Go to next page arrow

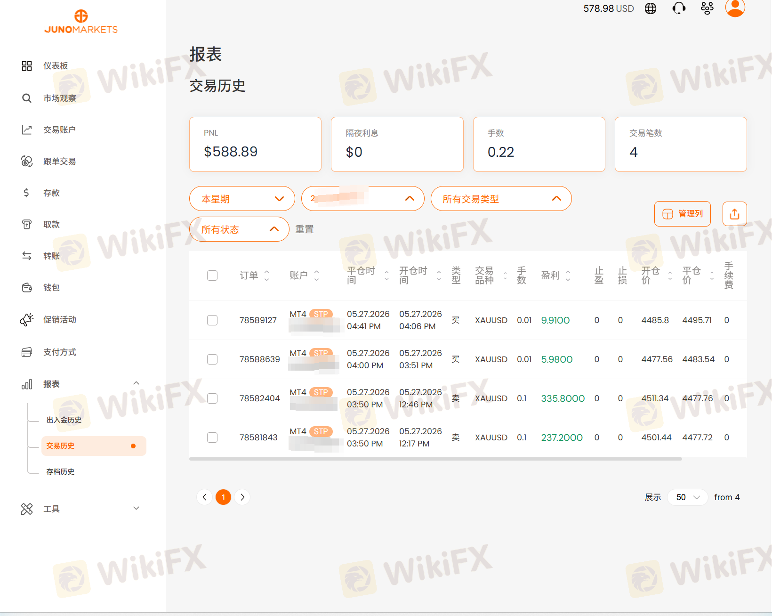pyautogui.click(x=242, y=497)
